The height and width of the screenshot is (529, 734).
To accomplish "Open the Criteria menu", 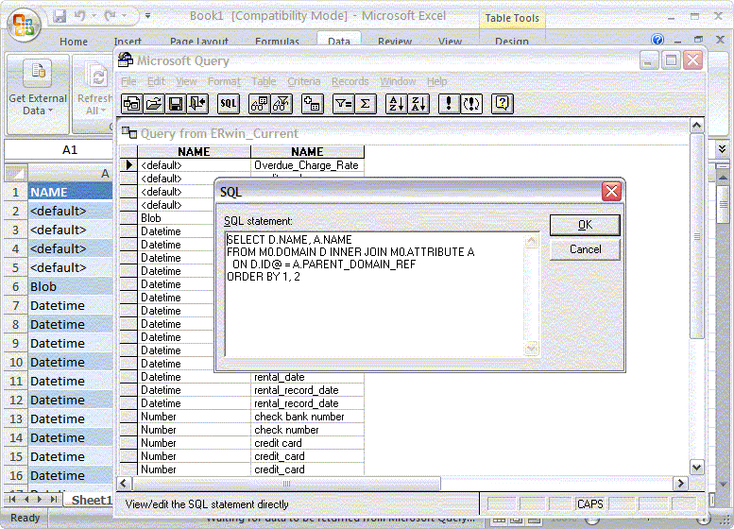I will click(304, 81).
